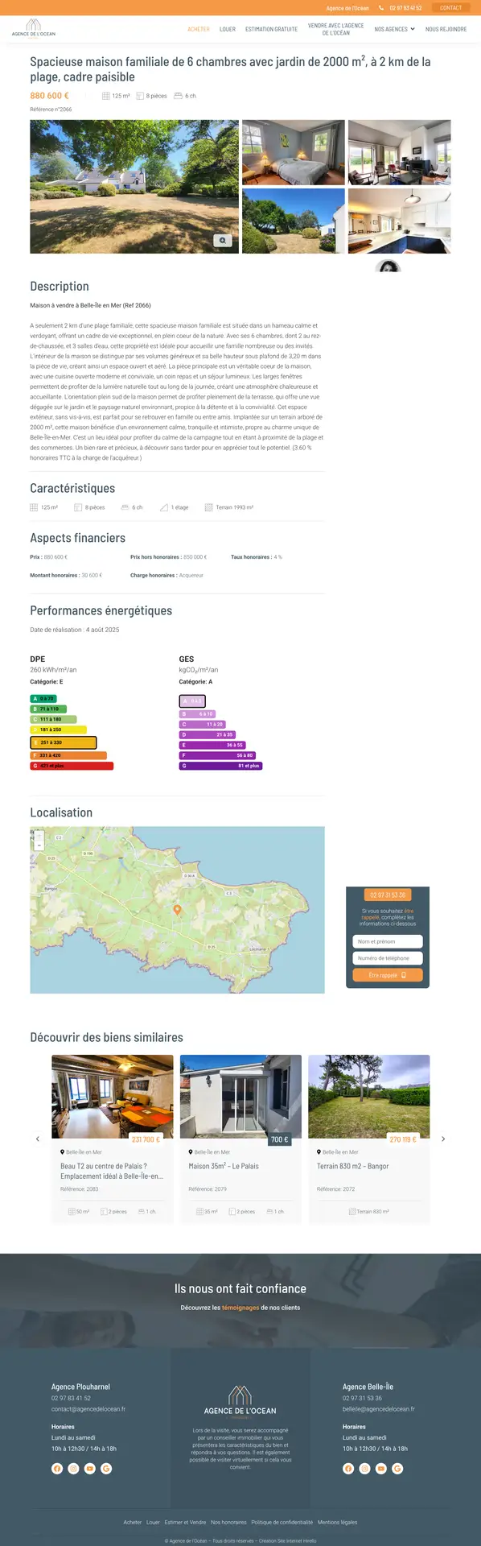
Task: Open footer Louer link
Action: tap(153, 1523)
